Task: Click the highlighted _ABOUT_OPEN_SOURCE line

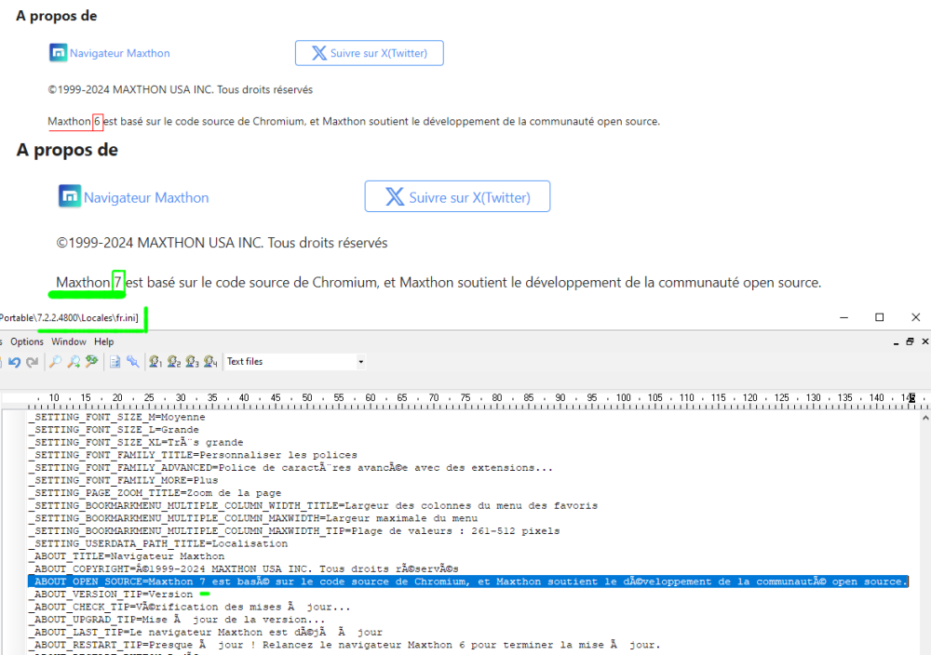Action: click(x=465, y=581)
